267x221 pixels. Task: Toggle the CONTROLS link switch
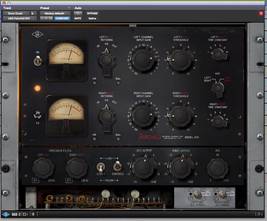[x=118, y=166]
